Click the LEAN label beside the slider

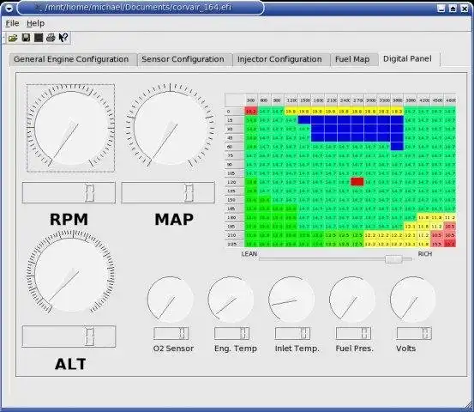click(249, 254)
